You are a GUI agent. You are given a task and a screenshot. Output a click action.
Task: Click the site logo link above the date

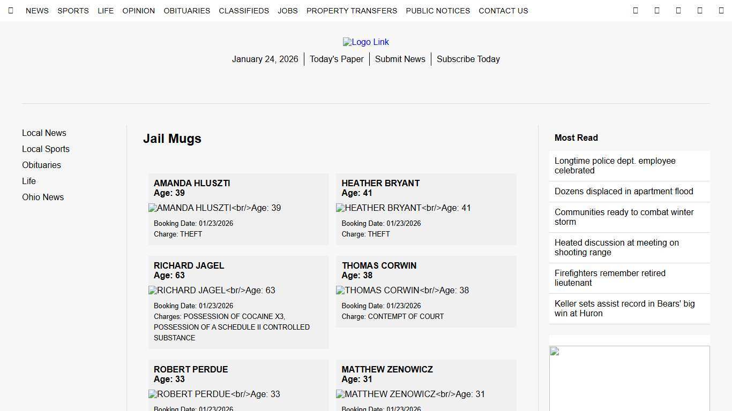(366, 42)
